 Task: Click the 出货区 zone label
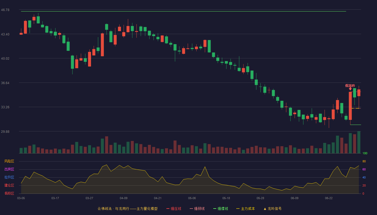9,169
